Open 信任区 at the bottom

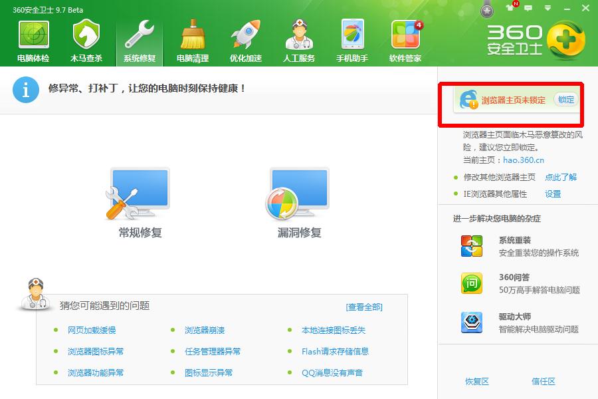click(x=543, y=381)
